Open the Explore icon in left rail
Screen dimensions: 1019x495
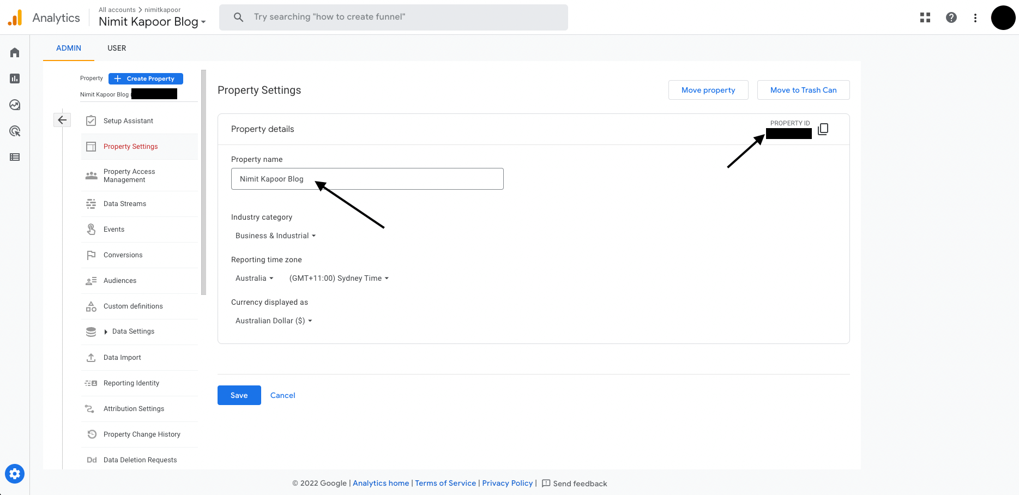click(15, 105)
